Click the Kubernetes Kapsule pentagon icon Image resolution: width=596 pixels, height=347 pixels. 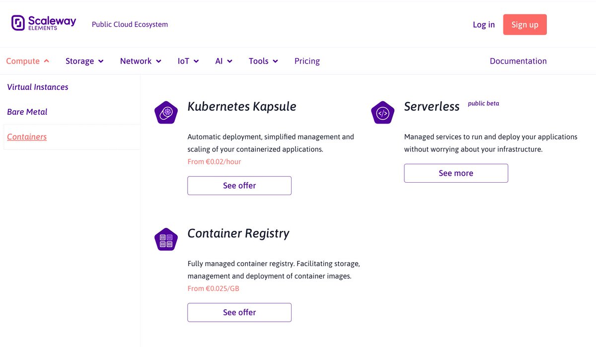click(166, 112)
